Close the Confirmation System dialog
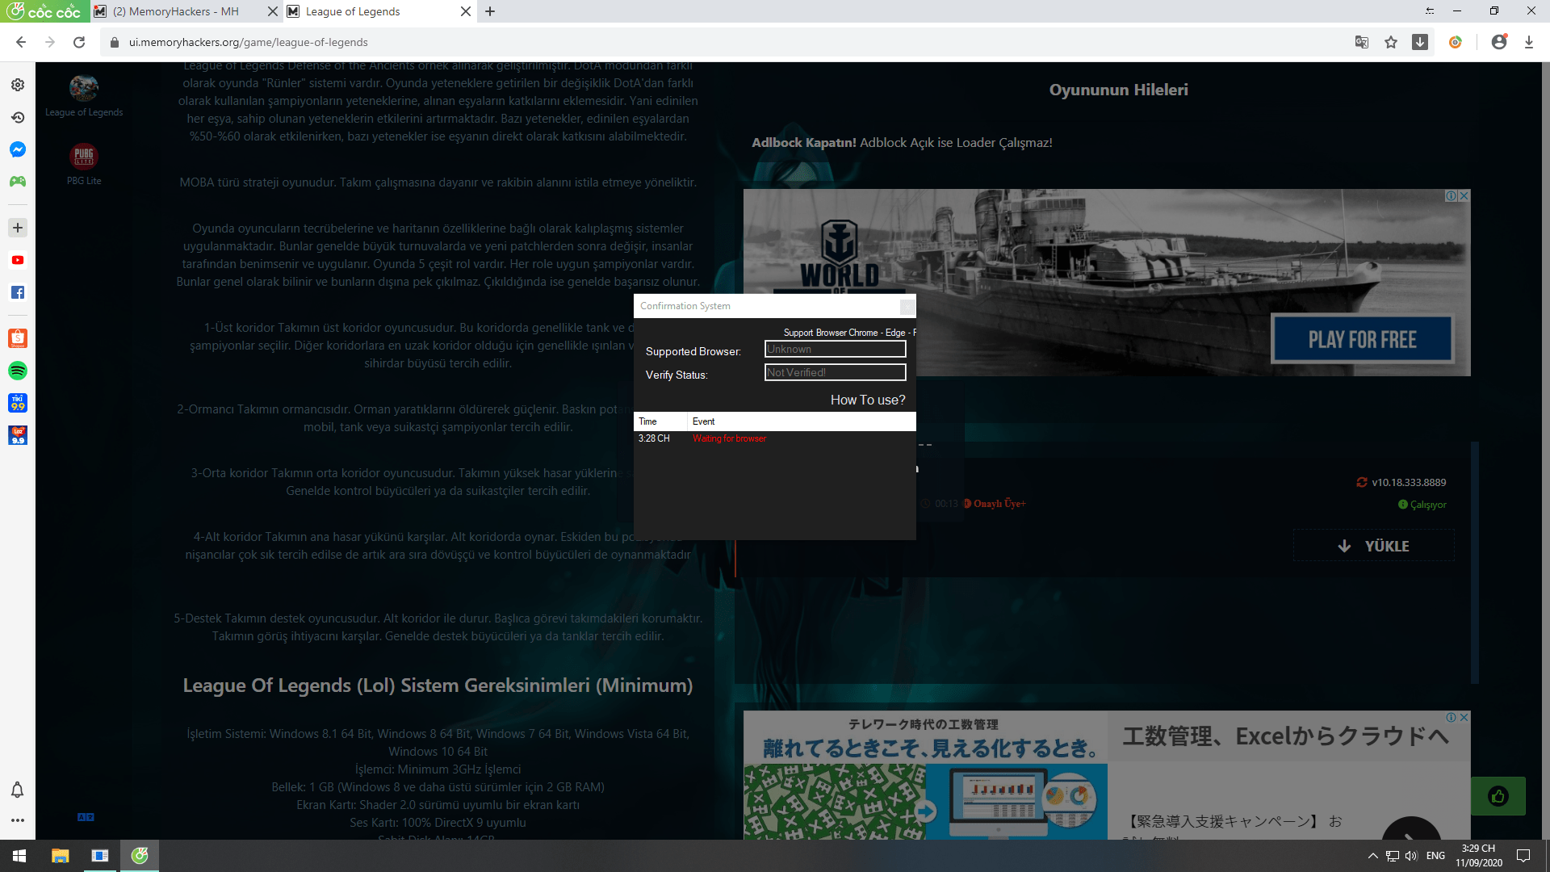Image resolution: width=1550 pixels, height=872 pixels. pyautogui.click(x=907, y=307)
